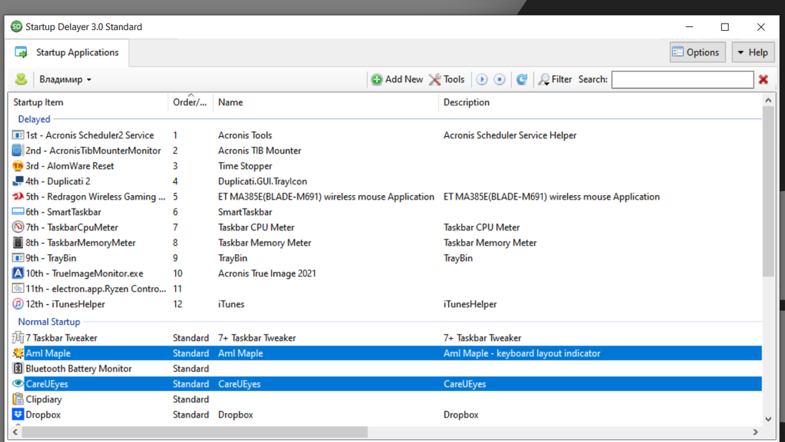Image resolution: width=785 pixels, height=442 pixels.
Task: Click the electron.app.Ryzen Control row icon
Action: [x=18, y=289]
